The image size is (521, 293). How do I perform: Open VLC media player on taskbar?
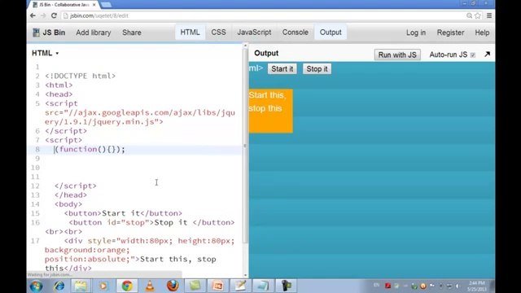150,286
